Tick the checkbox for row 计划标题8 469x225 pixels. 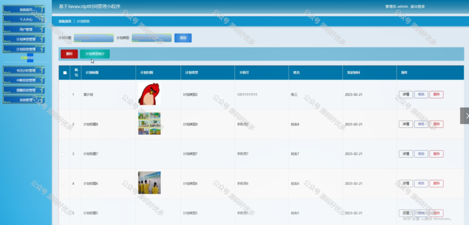pos(62,124)
